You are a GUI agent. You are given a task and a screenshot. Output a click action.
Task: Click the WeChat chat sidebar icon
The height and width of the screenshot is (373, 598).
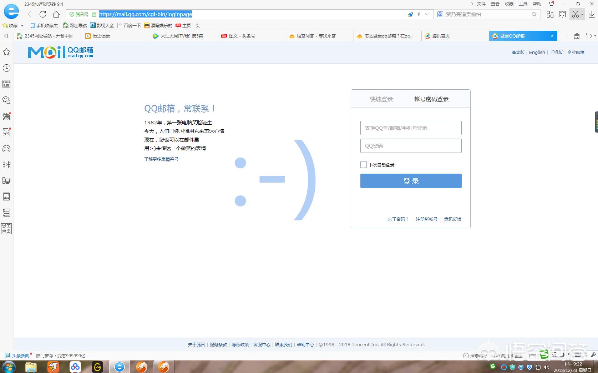coord(6,100)
